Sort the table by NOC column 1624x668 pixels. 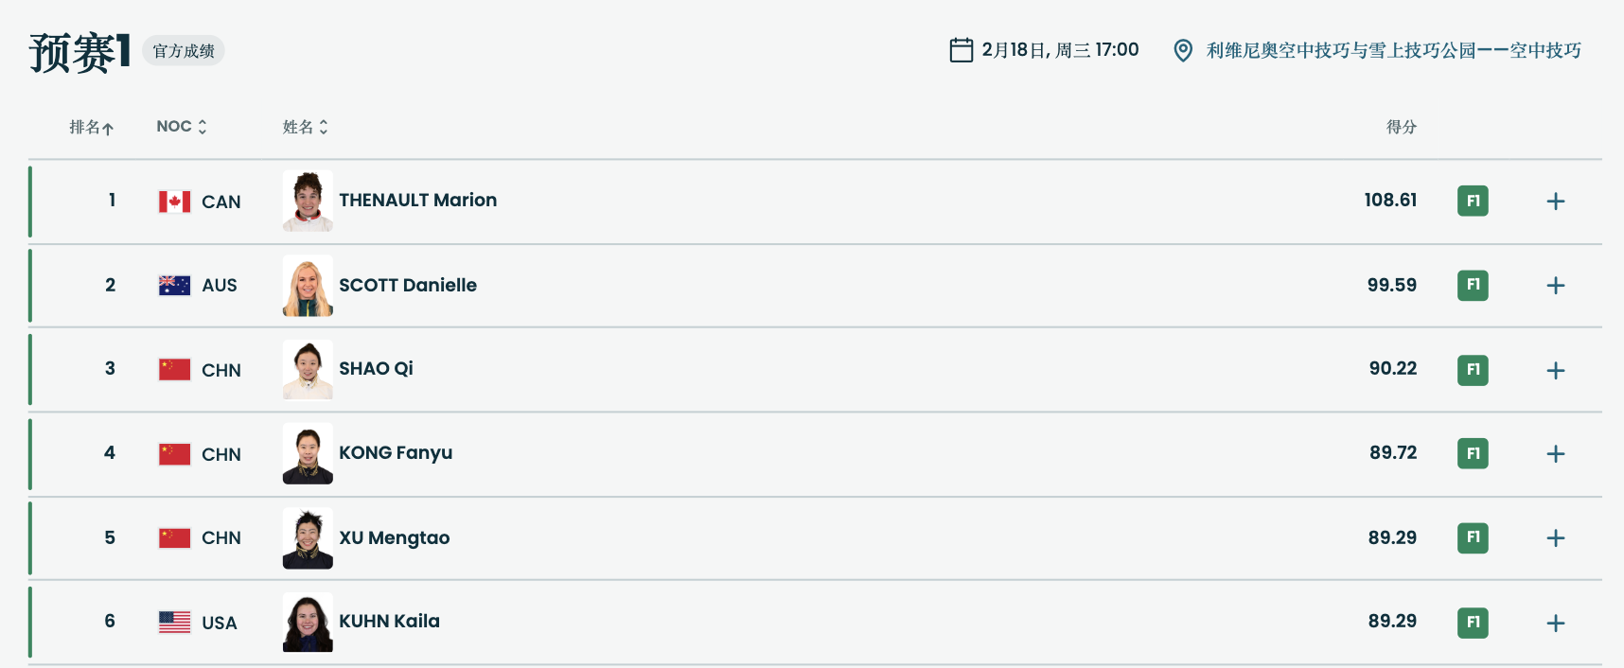click(181, 127)
